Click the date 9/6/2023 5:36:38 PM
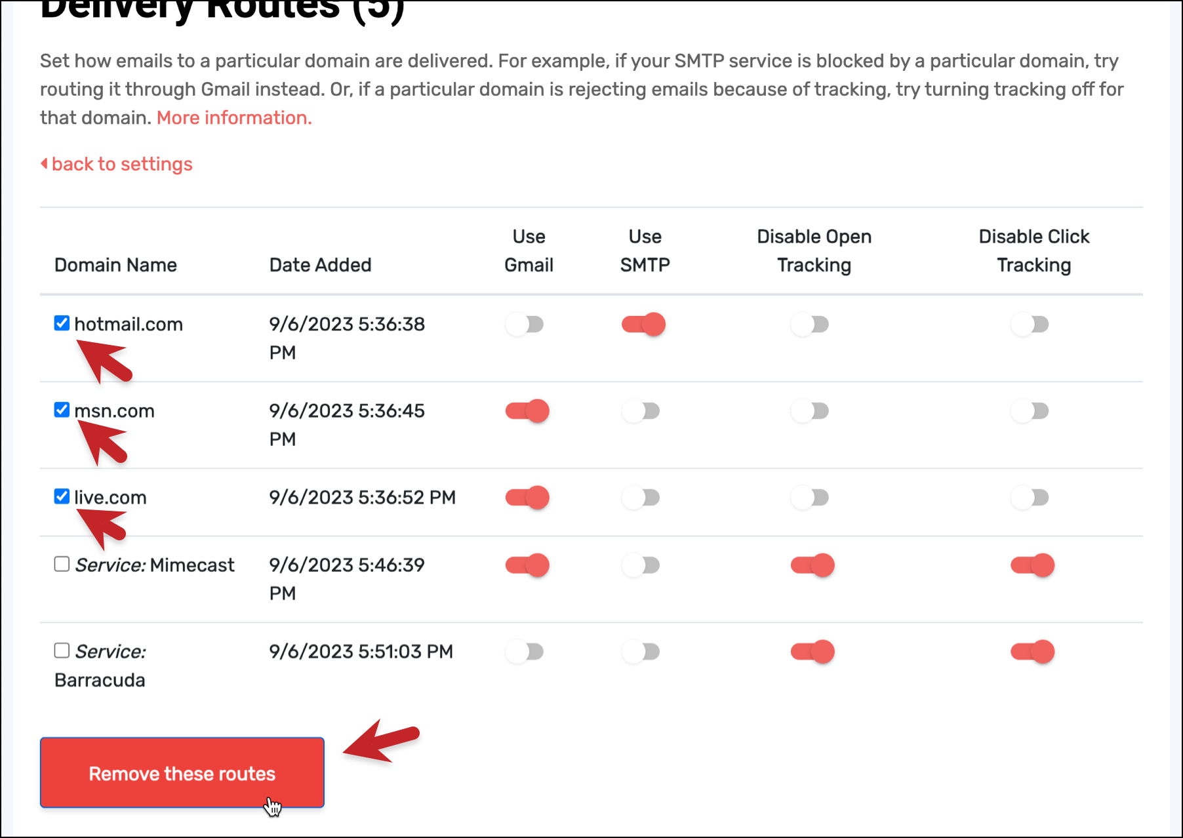Image resolution: width=1183 pixels, height=838 pixels. click(x=347, y=338)
